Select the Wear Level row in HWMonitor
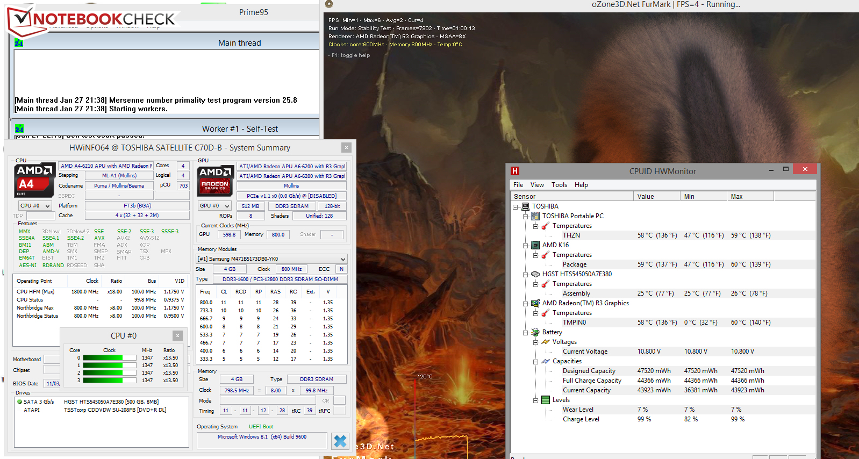Image resolution: width=859 pixels, height=459 pixels. [662, 410]
